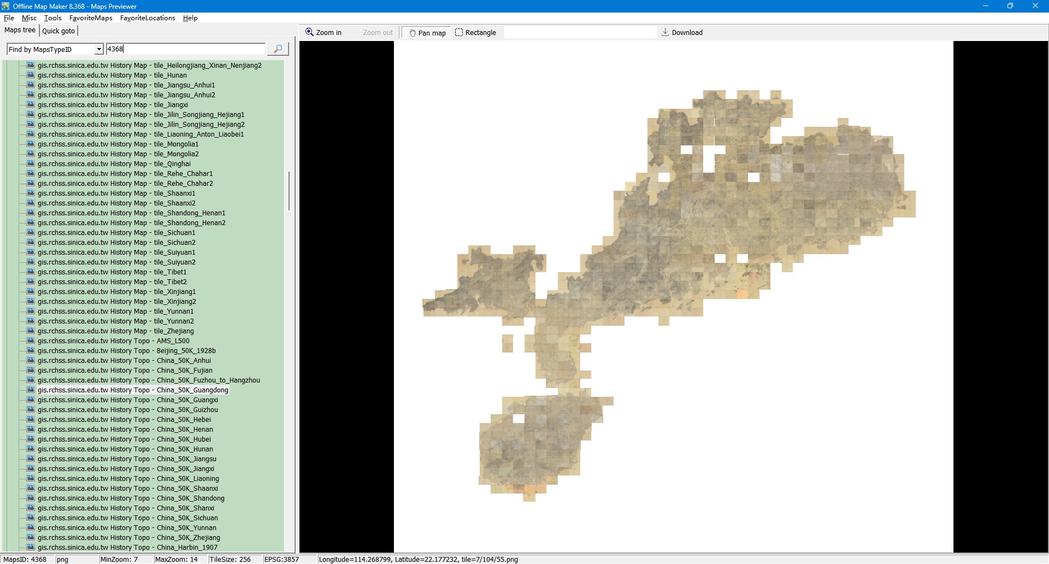
Task: Open the Tools menu
Action: coord(52,18)
